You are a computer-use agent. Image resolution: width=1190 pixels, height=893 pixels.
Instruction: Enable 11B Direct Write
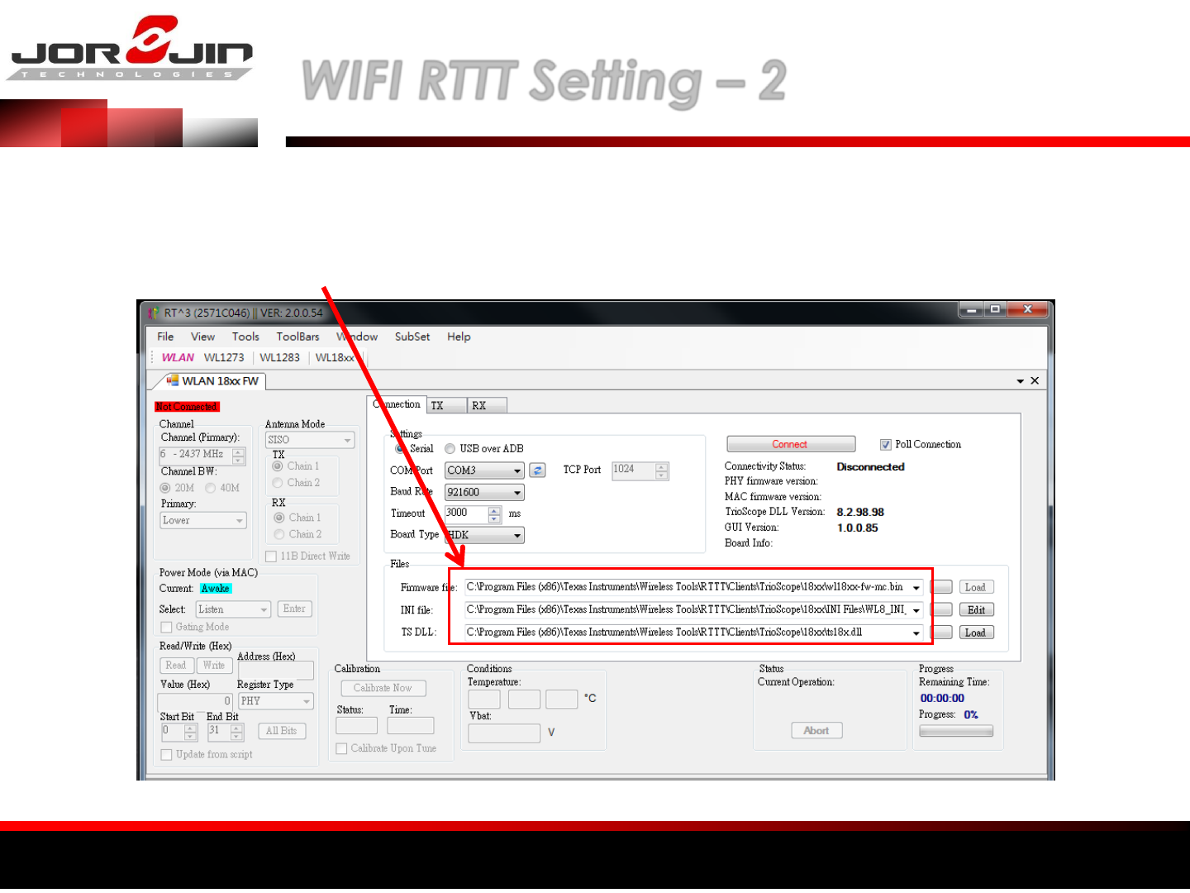[x=271, y=556]
